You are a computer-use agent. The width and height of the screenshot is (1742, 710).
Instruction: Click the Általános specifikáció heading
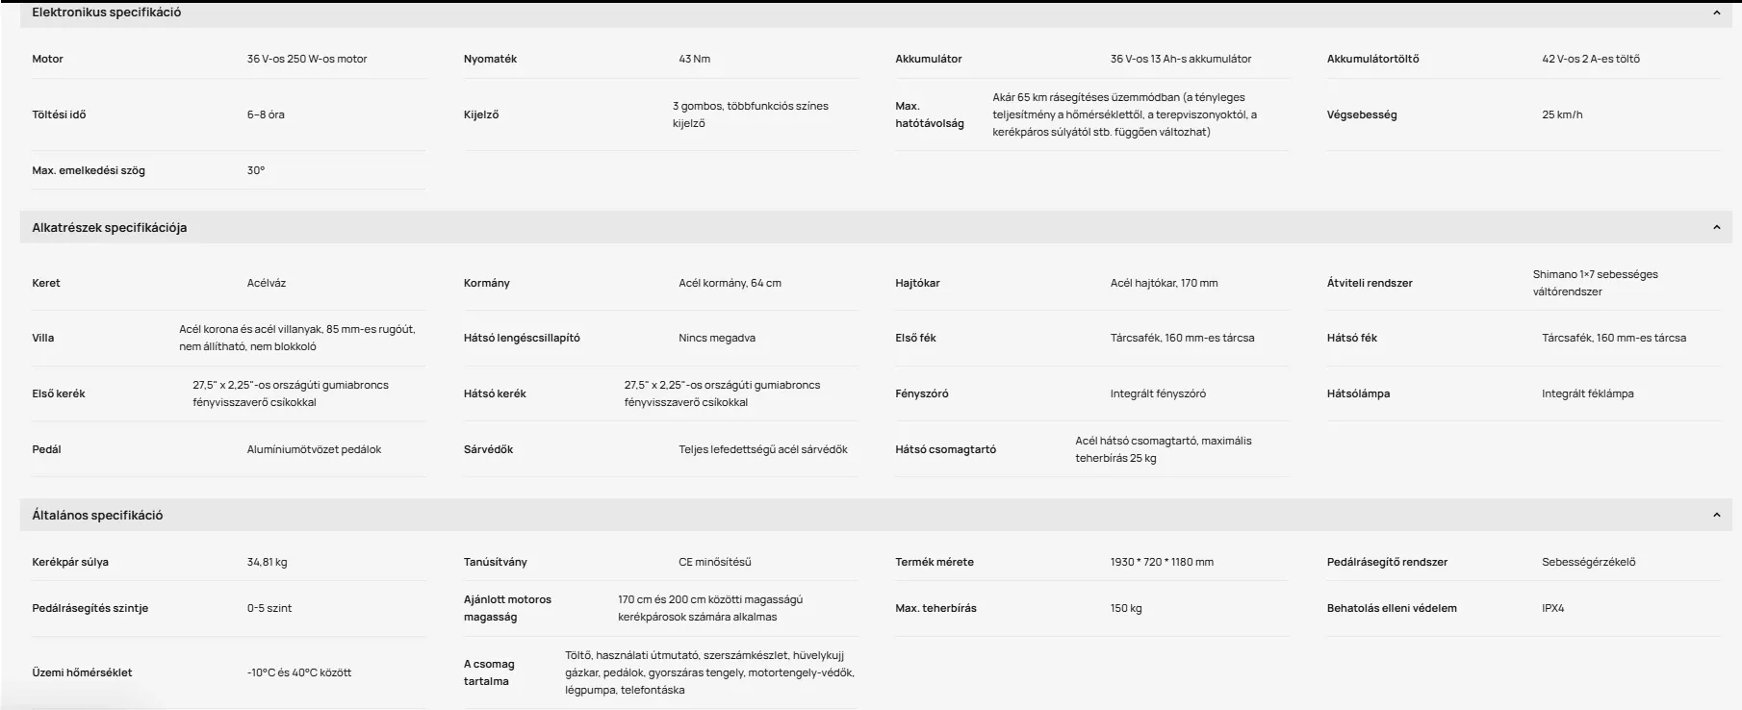[97, 516]
